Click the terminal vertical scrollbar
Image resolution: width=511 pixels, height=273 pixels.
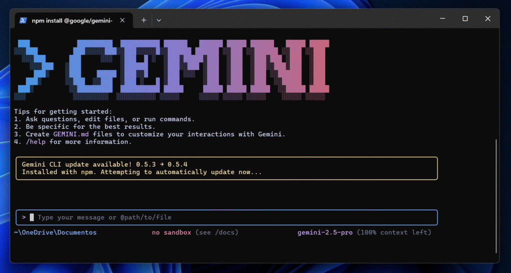click(496, 196)
